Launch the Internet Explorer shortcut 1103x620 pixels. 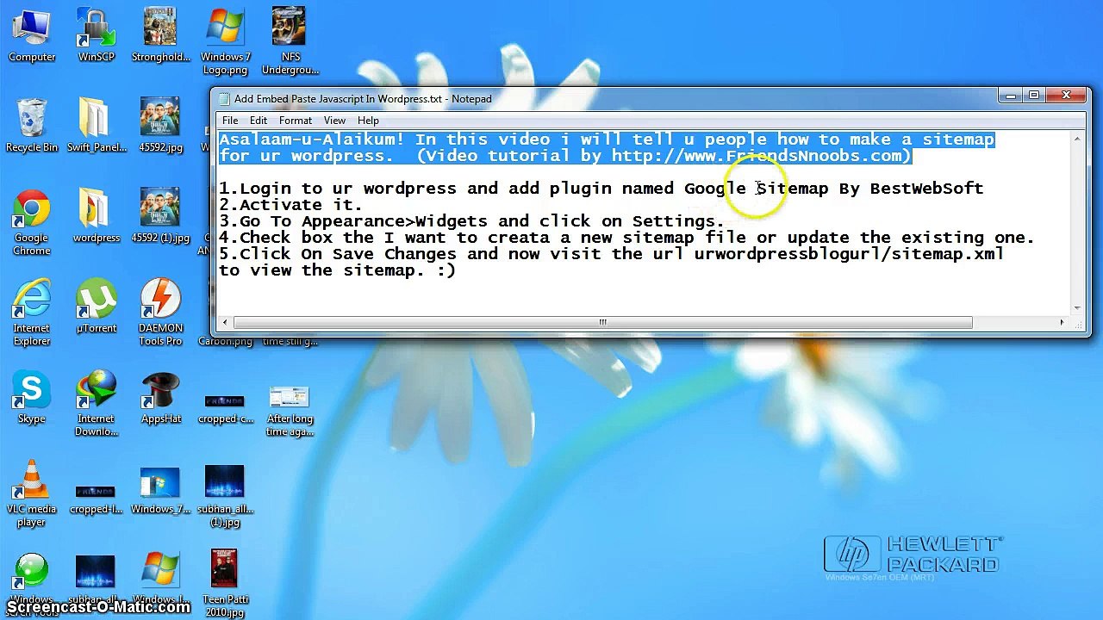pos(32,312)
